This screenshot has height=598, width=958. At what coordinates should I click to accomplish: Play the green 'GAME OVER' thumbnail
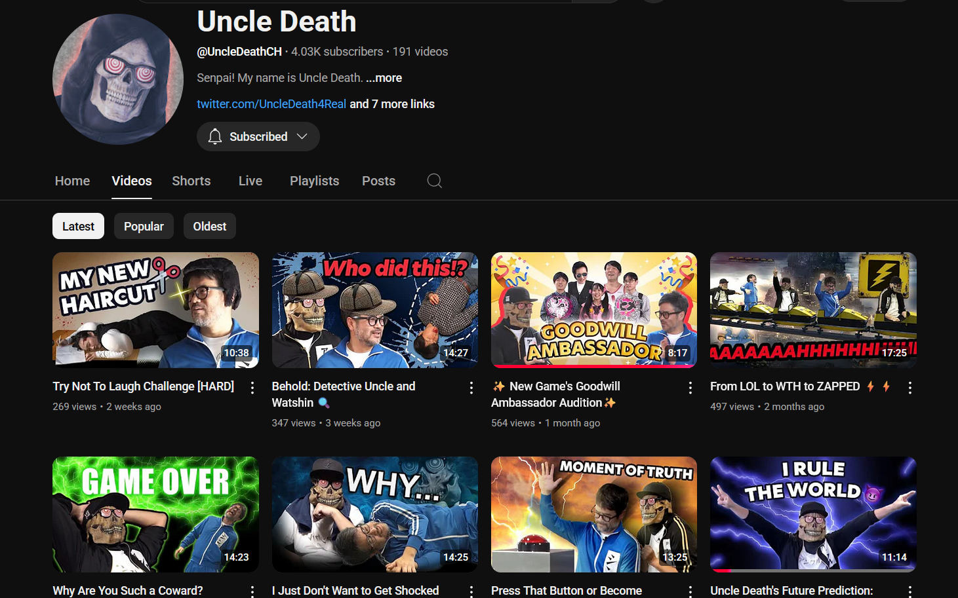point(155,514)
